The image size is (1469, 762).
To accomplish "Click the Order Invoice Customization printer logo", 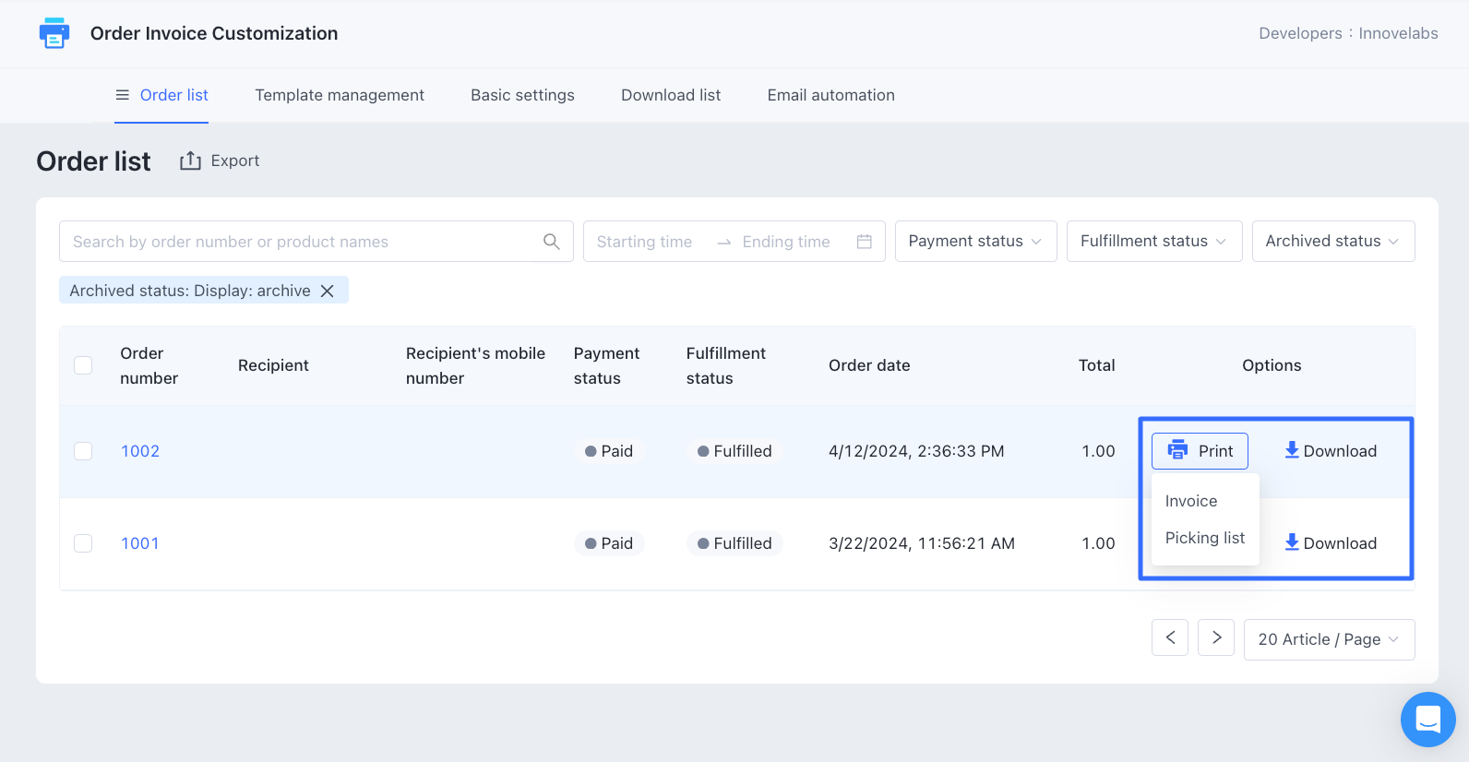I will (54, 33).
